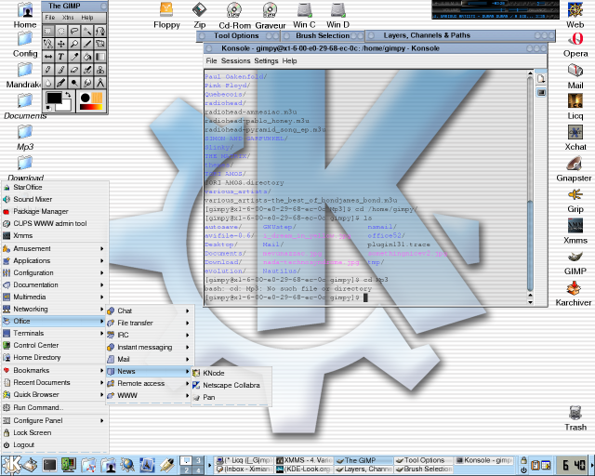Screen dimensions: 595x476
Task: Open the Trash desktop icon
Action: tap(575, 418)
